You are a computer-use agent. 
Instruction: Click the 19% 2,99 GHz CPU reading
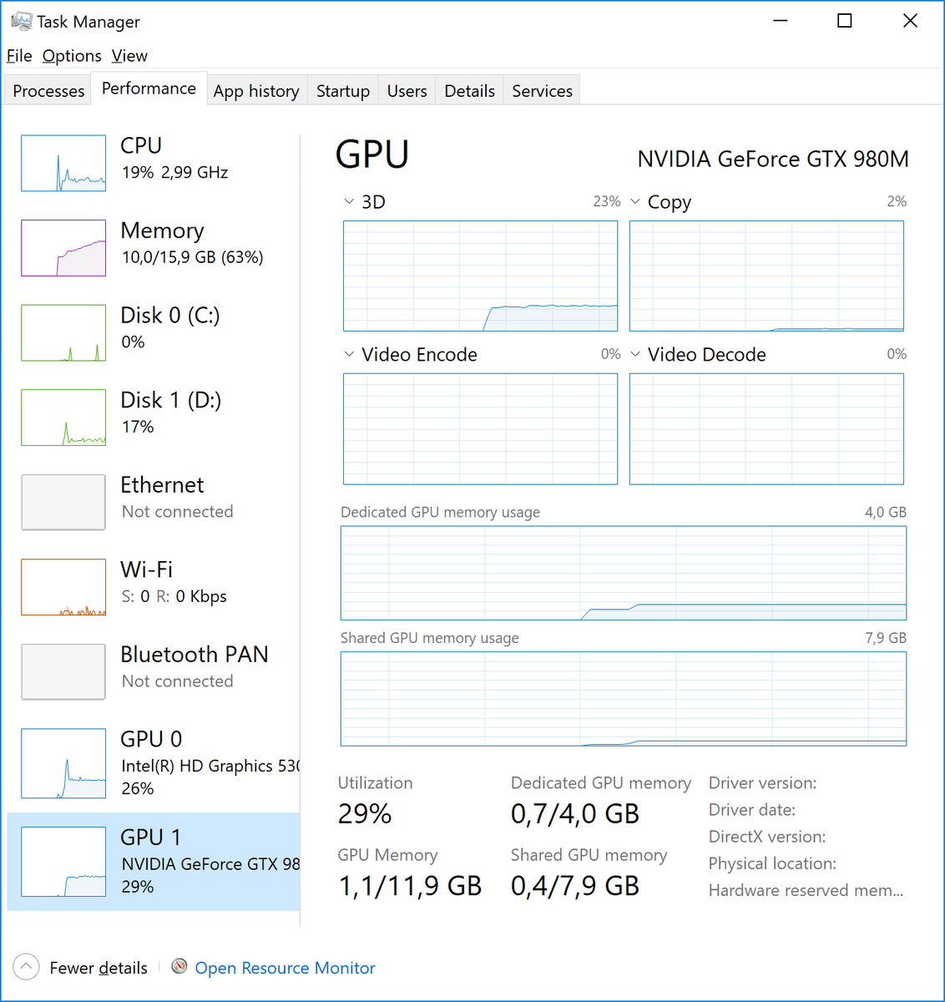[x=175, y=172]
